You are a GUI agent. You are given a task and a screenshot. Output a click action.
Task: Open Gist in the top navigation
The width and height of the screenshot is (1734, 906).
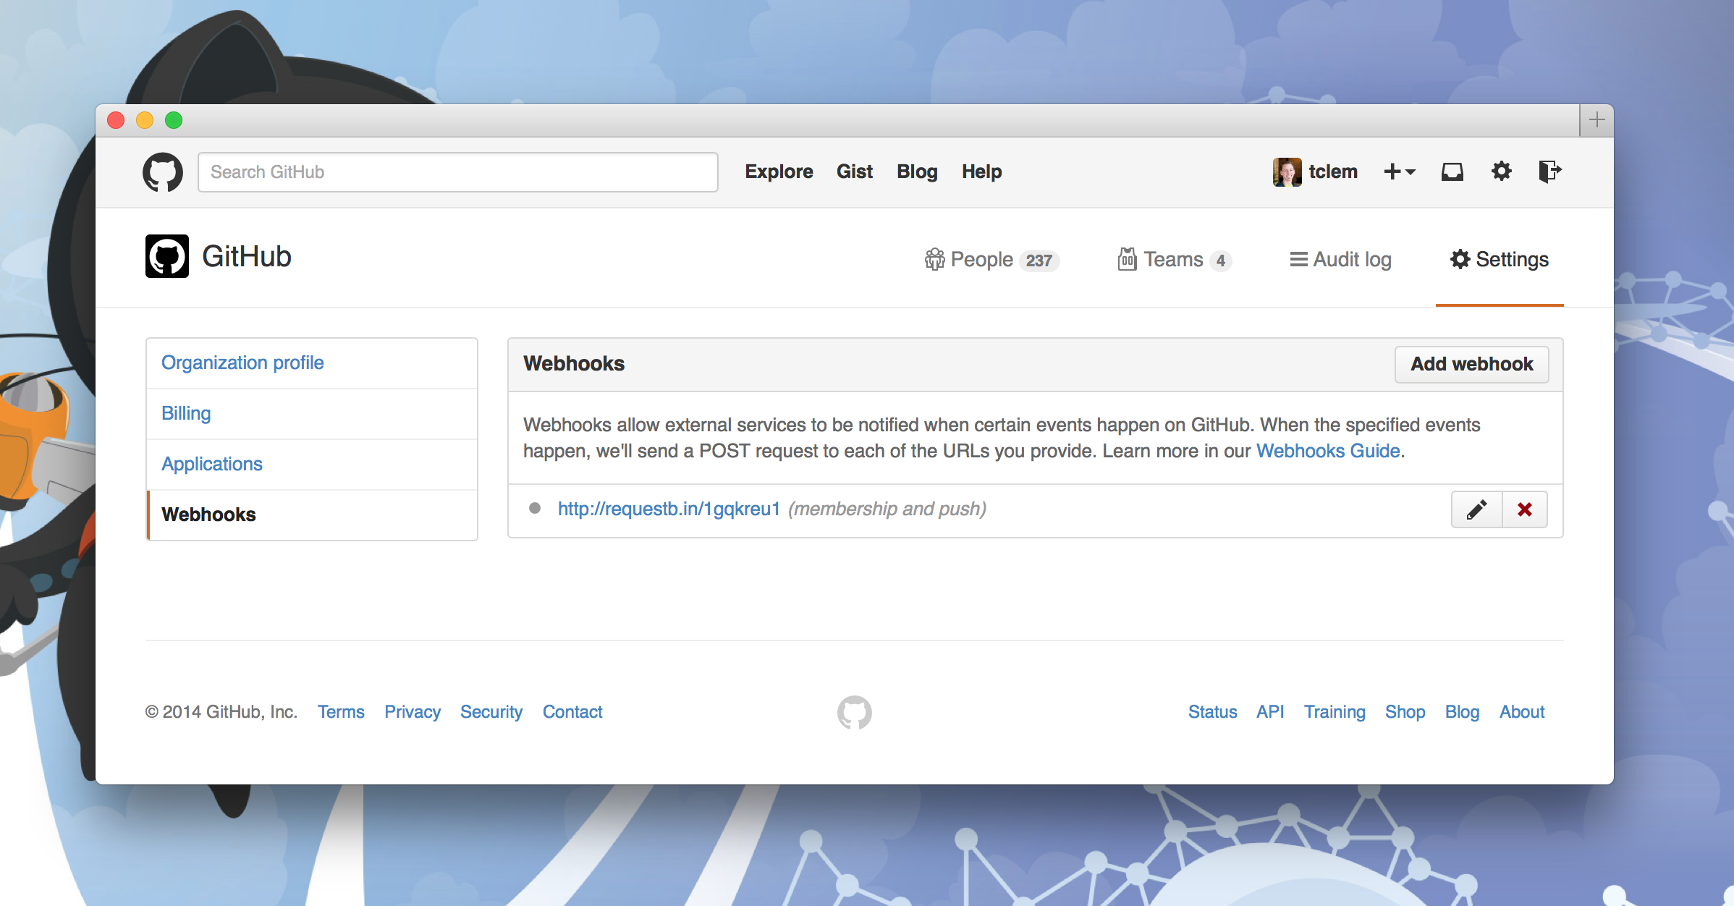coord(855,172)
